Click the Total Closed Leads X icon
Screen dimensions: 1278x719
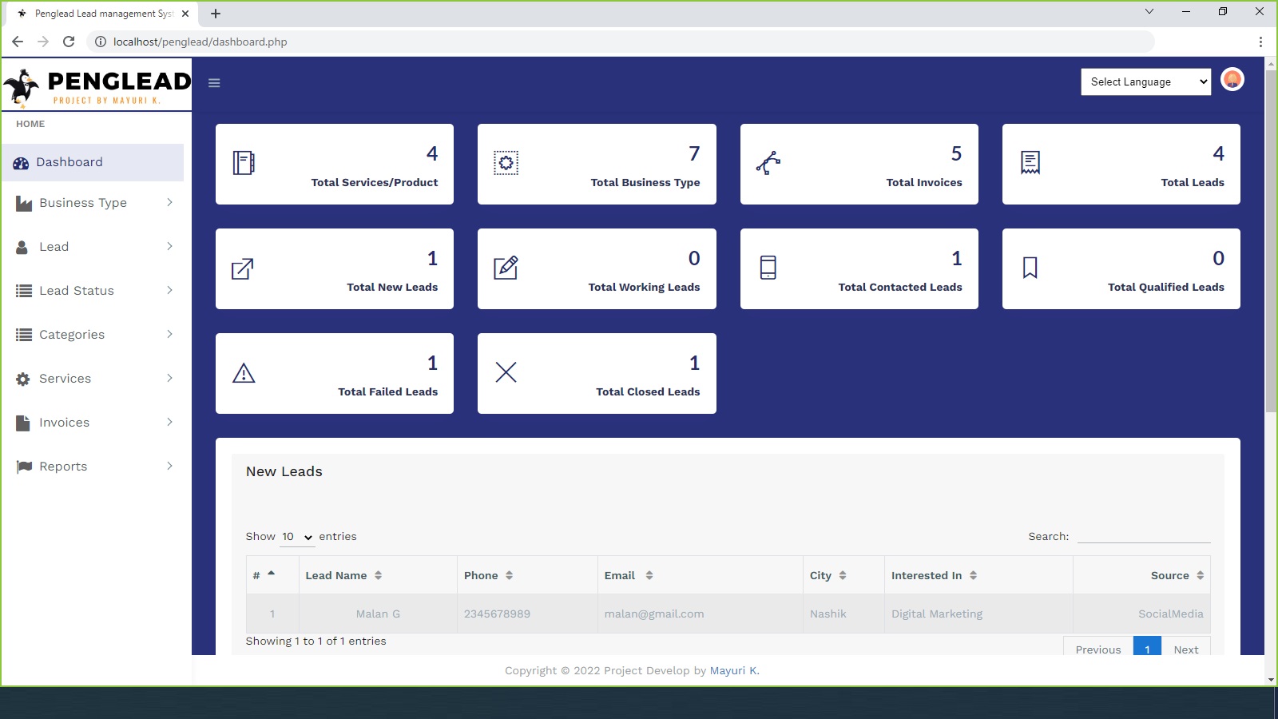[x=506, y=372]
